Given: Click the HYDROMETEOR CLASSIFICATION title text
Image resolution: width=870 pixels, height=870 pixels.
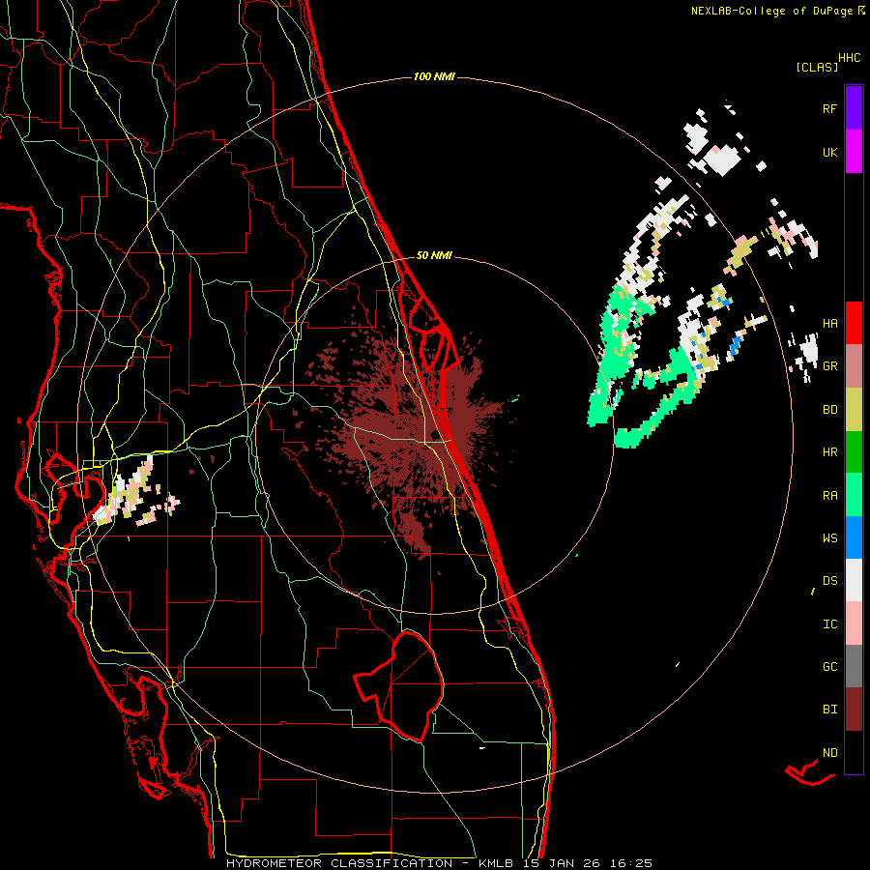Looking at the screenshot, I should 339,863.
